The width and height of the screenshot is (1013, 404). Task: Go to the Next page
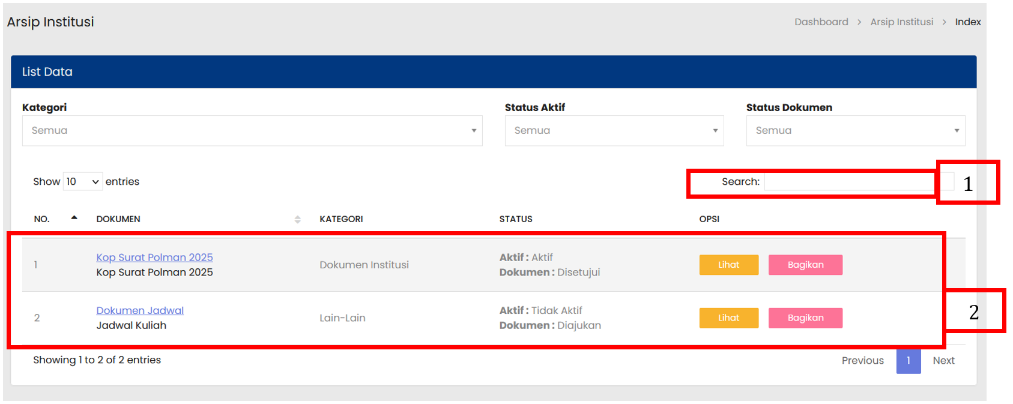[943, 361]
